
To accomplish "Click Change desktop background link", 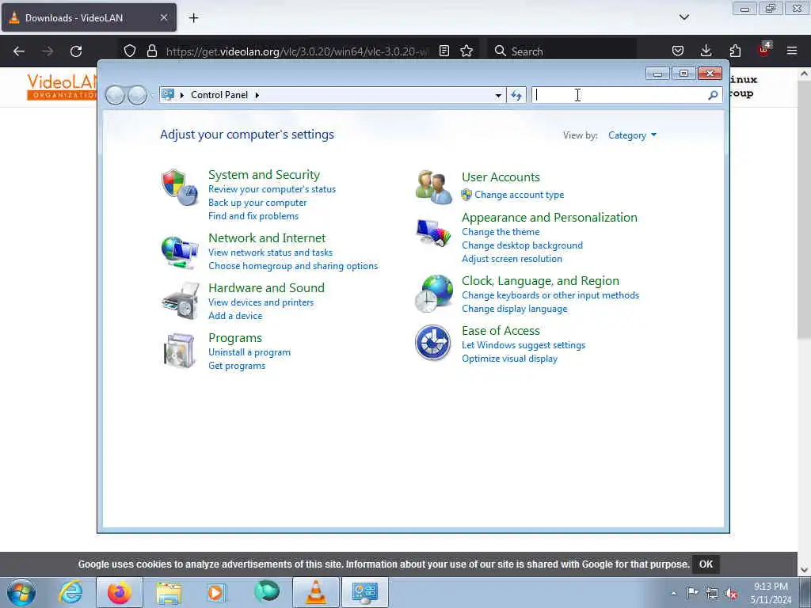I will (523, 245).
